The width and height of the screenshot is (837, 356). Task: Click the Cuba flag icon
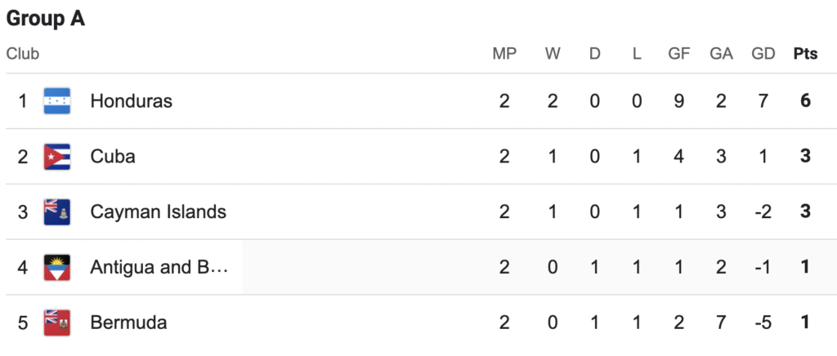click(57, 157)
